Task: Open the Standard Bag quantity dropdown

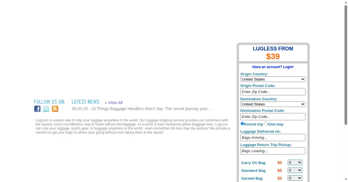Action: click(295, 170)
